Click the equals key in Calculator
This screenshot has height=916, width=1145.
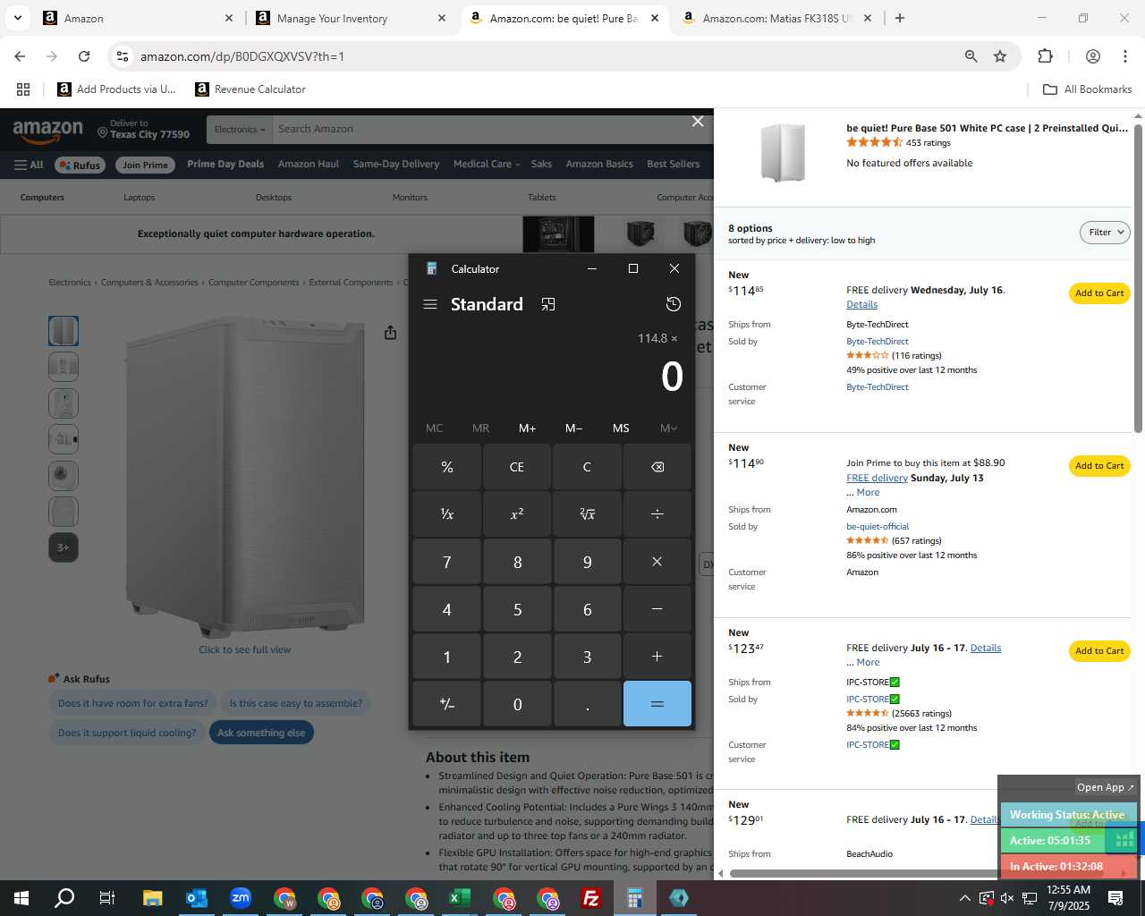coord(657,704)
